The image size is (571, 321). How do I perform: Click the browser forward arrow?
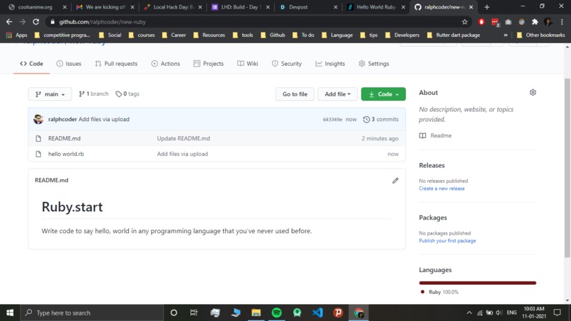coord(23,22)
